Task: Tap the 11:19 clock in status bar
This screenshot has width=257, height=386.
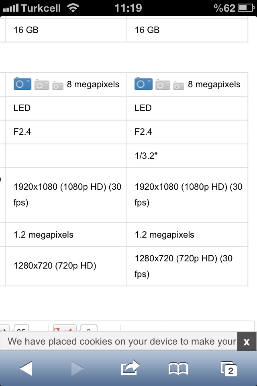Action: [128, 8]
